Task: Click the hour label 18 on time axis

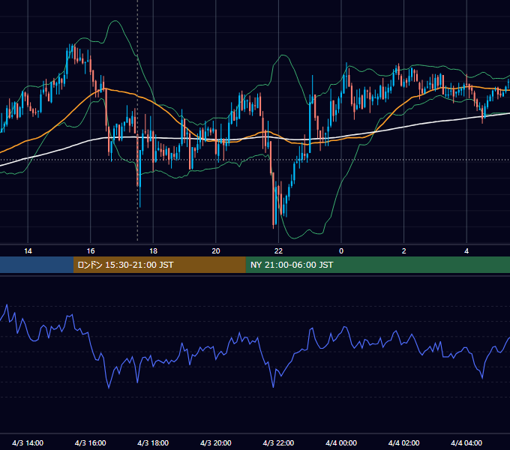Action: (153, 251)
